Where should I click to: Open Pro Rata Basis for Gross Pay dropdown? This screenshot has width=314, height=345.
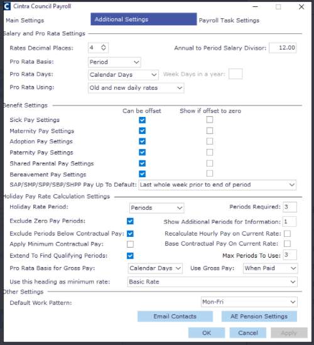tap(155, 268)
